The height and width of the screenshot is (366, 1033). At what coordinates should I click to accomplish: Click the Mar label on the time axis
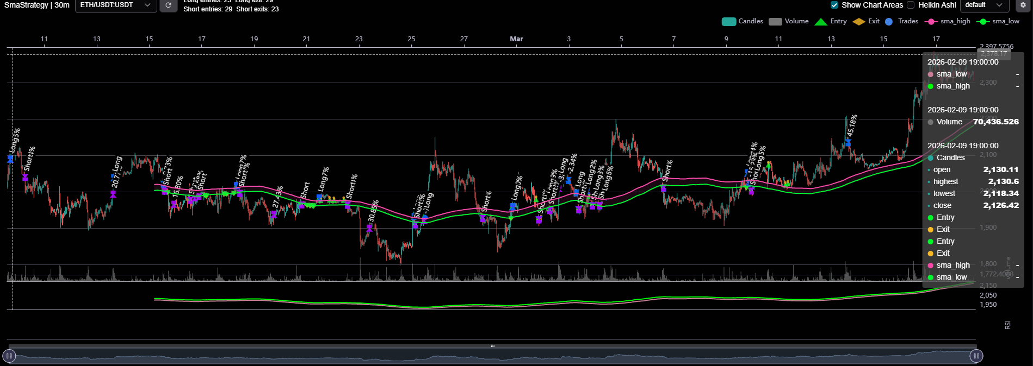pos(516,39)
